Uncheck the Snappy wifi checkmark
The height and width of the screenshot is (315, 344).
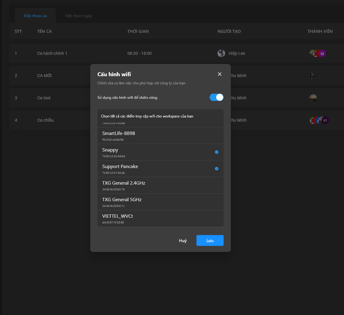[216, 152]
